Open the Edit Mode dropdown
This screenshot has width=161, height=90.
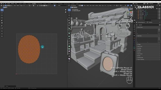[75, 5]
